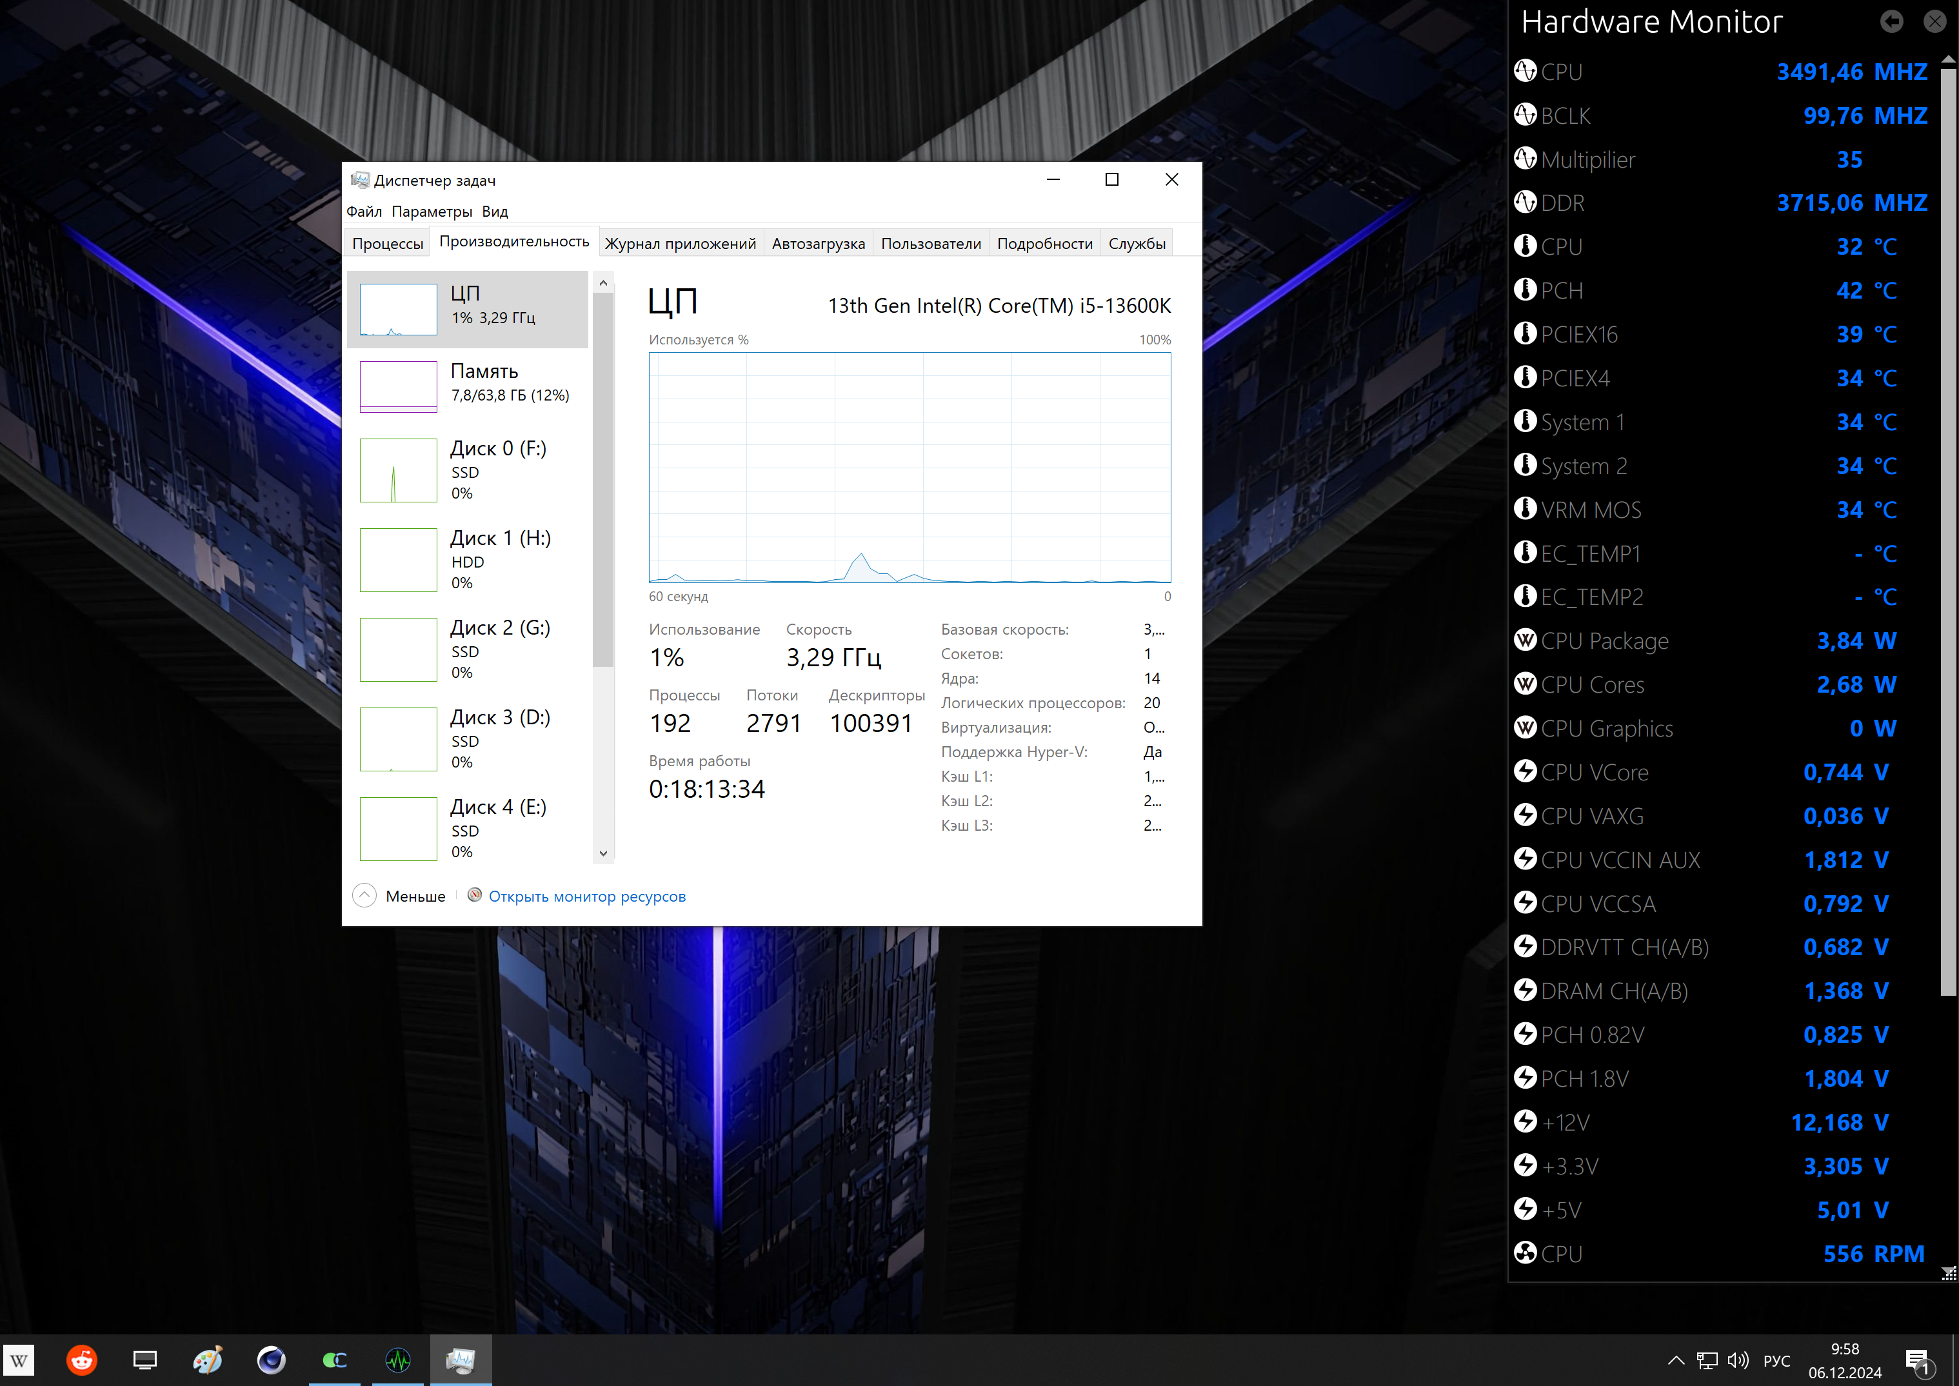The height and width of the screenshot is (1386, 1959).
Task: Click the resource monitor icon near link
Action: [475, 895]
